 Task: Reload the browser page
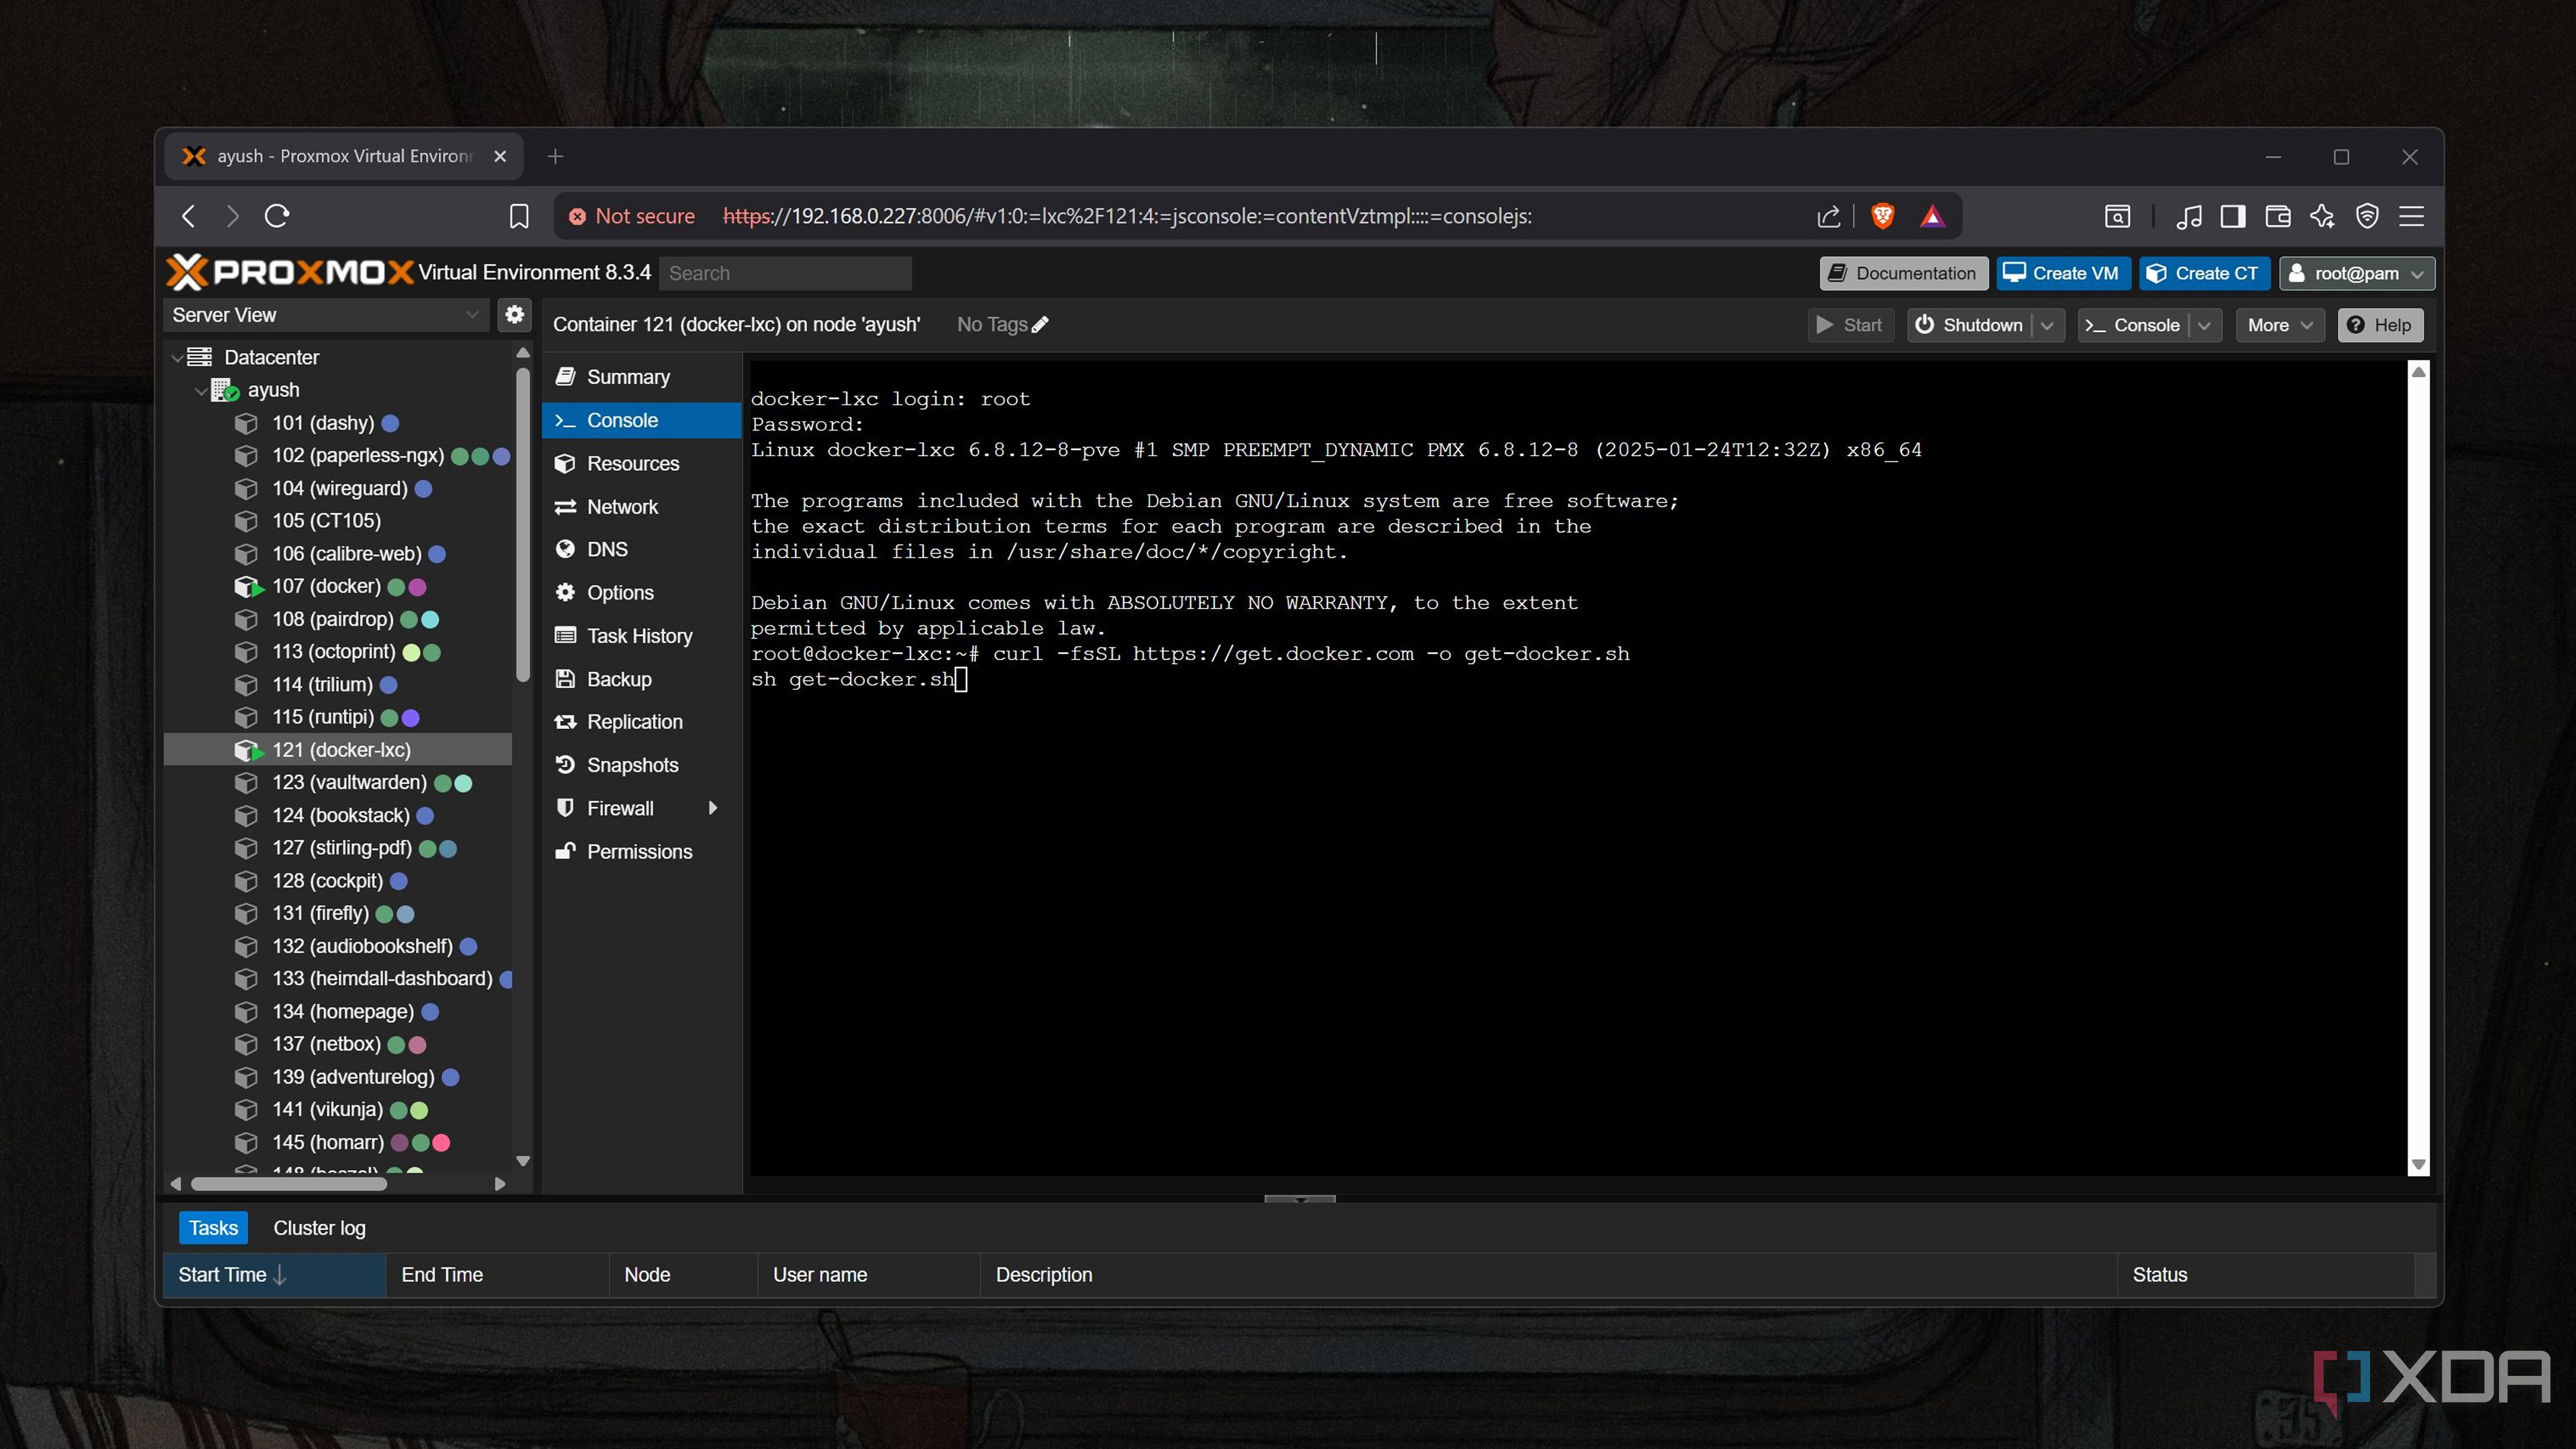point(277,216)
